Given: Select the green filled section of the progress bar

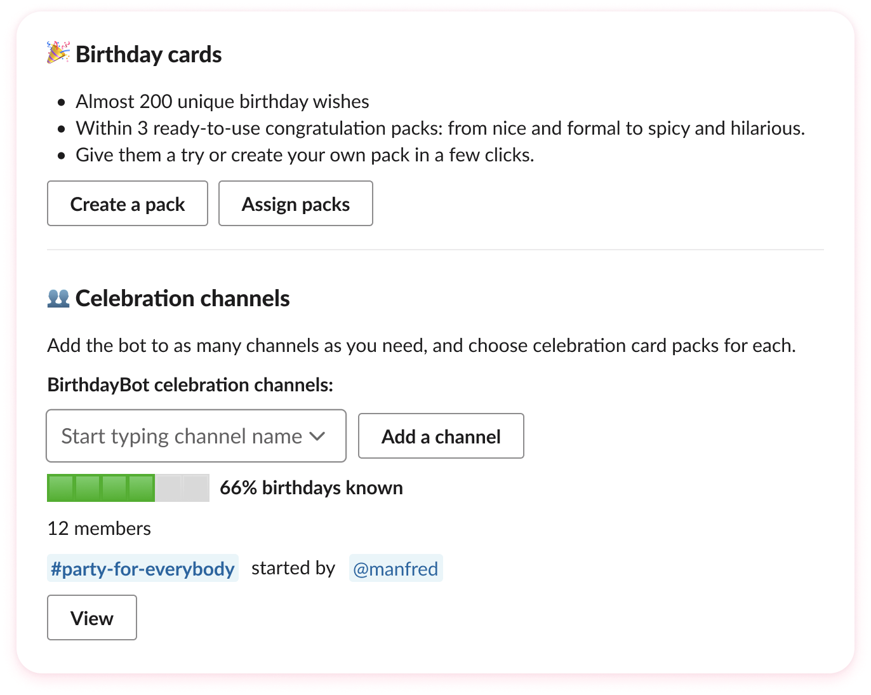Looking at the screenshot, I should pyautogui.click(x=102, y=488).
